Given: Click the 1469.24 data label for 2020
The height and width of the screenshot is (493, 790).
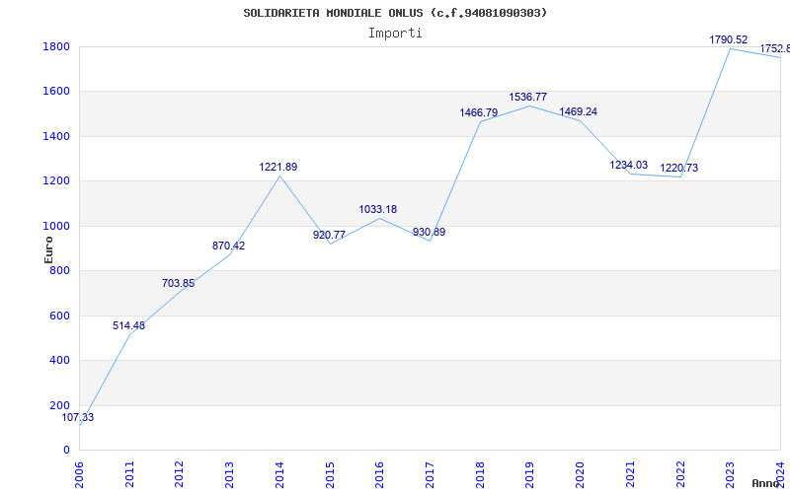Looking at the screenshot, I should [578, 111].
